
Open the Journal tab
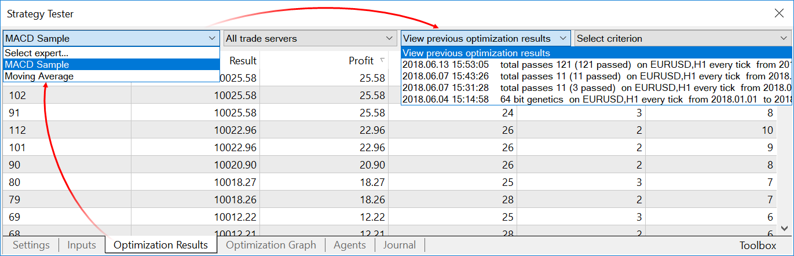coord(398,245)
